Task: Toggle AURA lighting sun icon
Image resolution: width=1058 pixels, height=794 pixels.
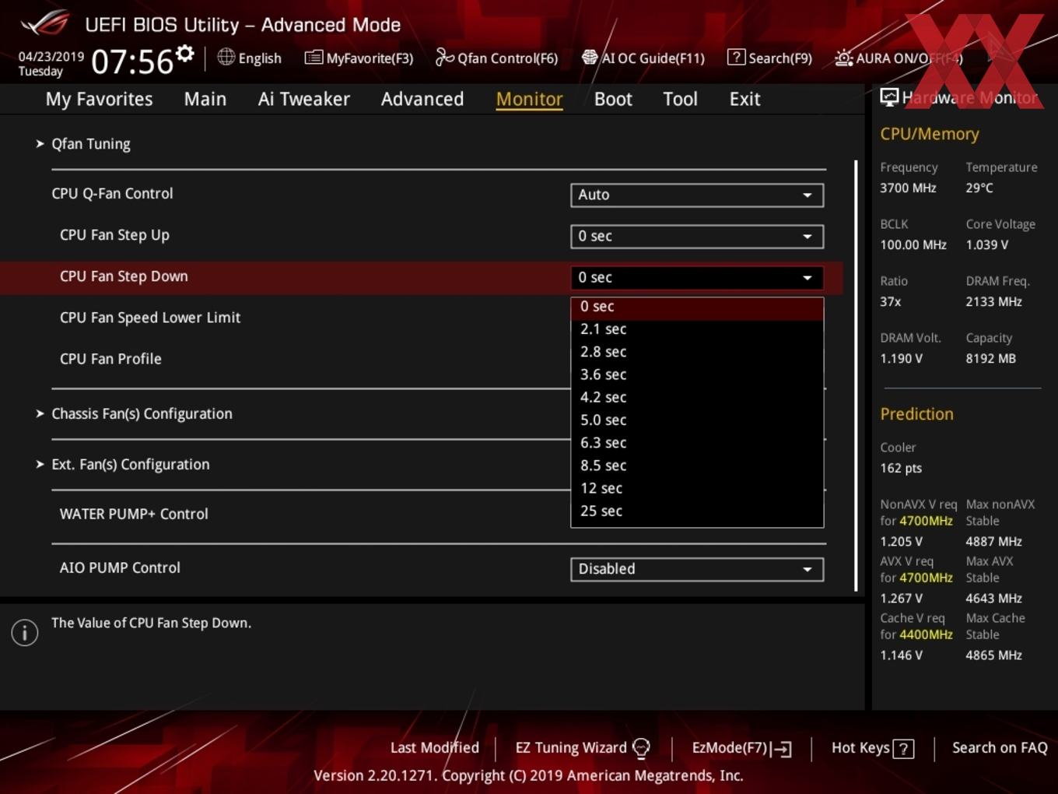Action: tap(843, 58)
